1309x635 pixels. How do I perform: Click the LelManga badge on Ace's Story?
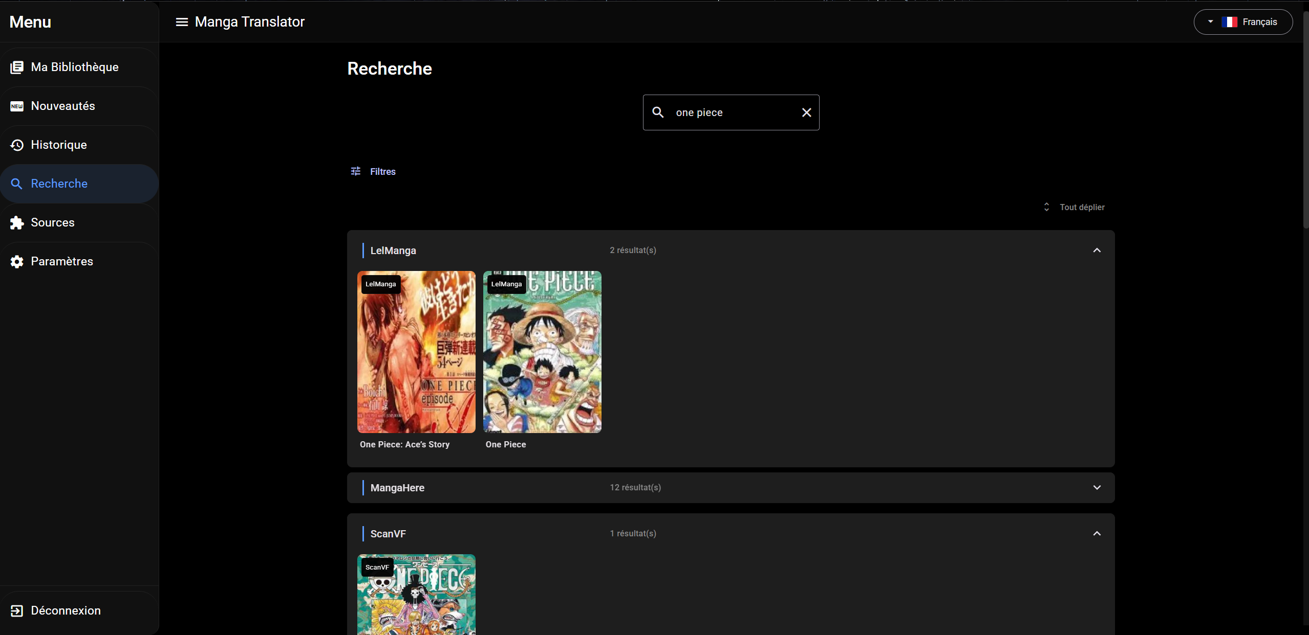381,284
